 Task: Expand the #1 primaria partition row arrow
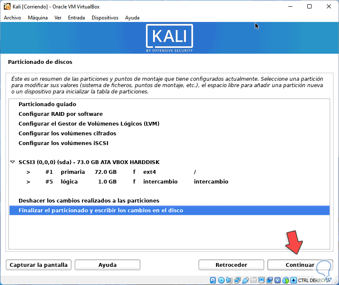pos(28,172)
